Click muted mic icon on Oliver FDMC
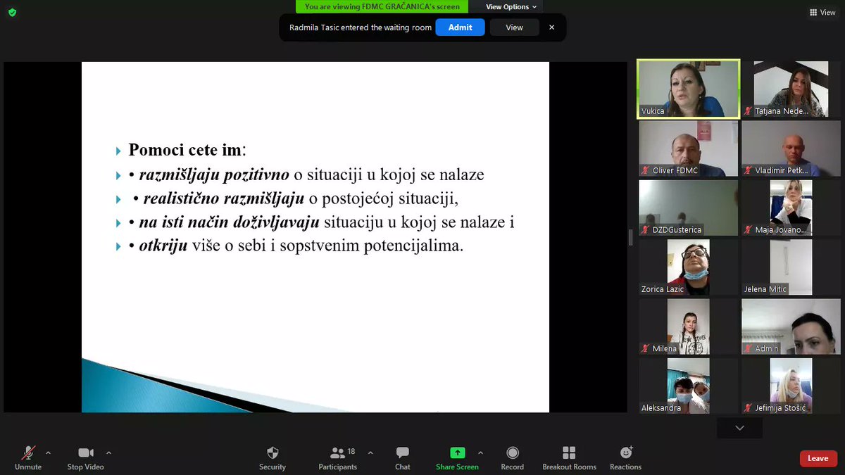 (x=646, y=170)
